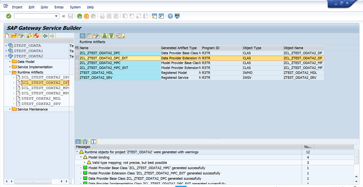Click the Create Project blank page icon
This screenshot has width=363, height=187.
[7, 36]
